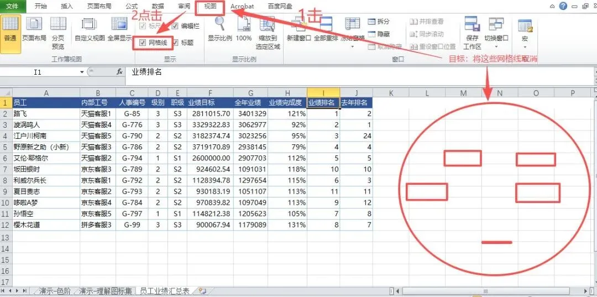Select cell containing 拼多客服3
The width and height of the screenshot is (597, 297).
click(x=98, y=225)
